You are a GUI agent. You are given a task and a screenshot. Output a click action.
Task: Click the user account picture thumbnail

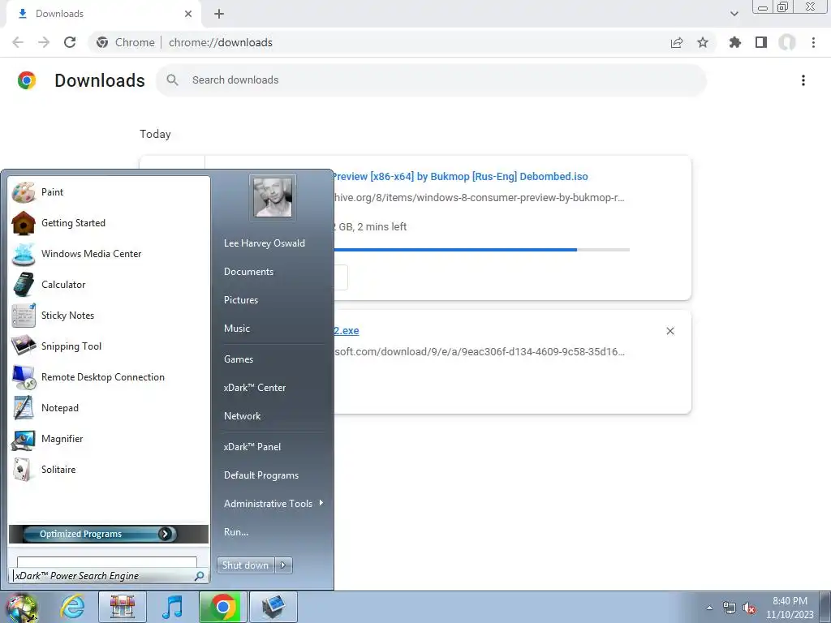point(273,197)
